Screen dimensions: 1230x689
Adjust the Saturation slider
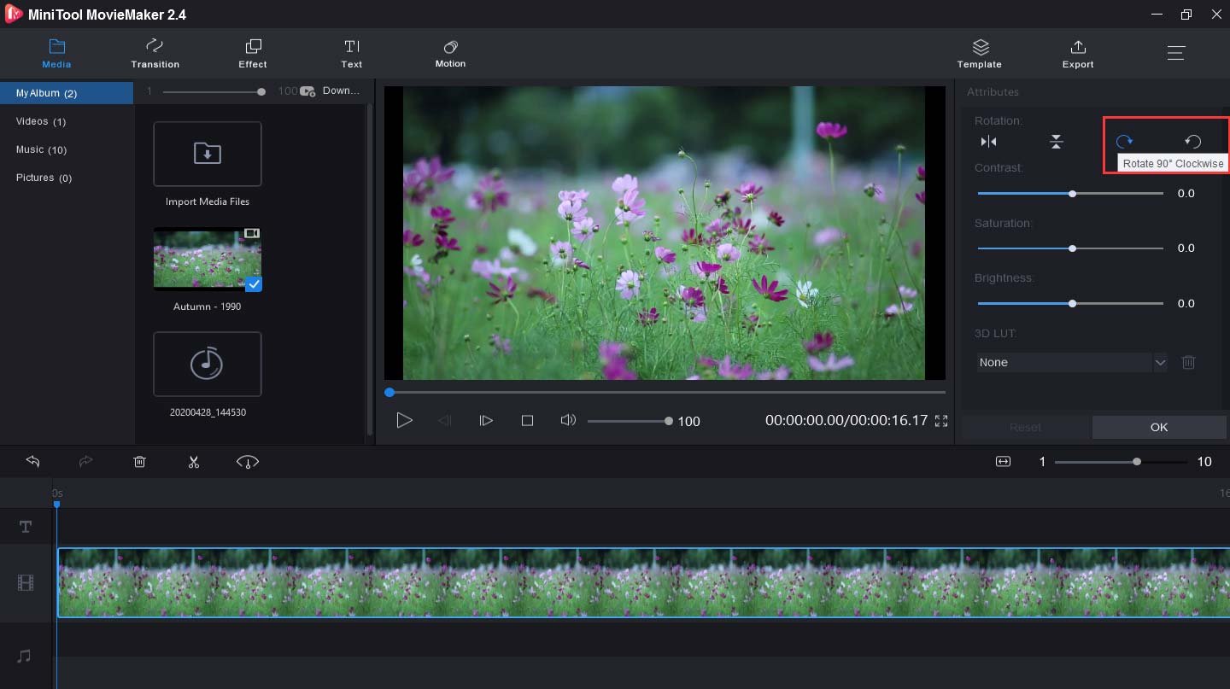coord(1072,248)
